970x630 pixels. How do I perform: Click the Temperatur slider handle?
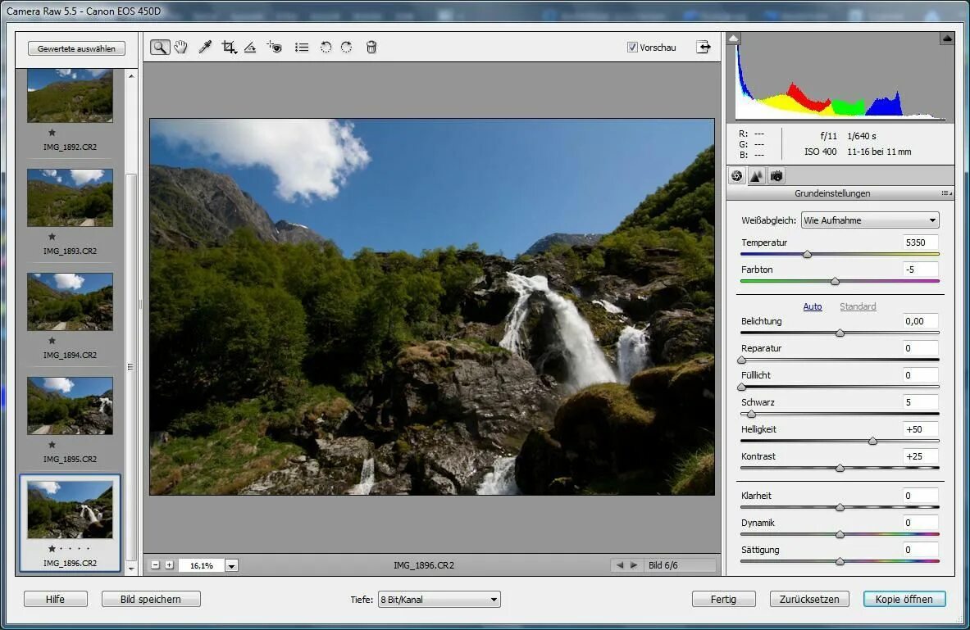pyautogui.click(x=807, y=255)
